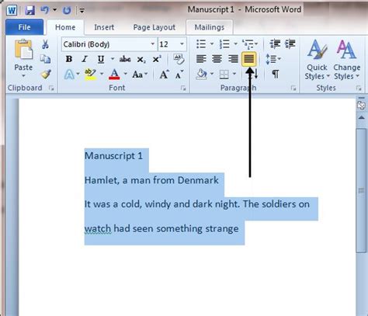Viewport: 368px width, 316px height.
Task: Open the Page Layout tab
Action: point(154,27)
